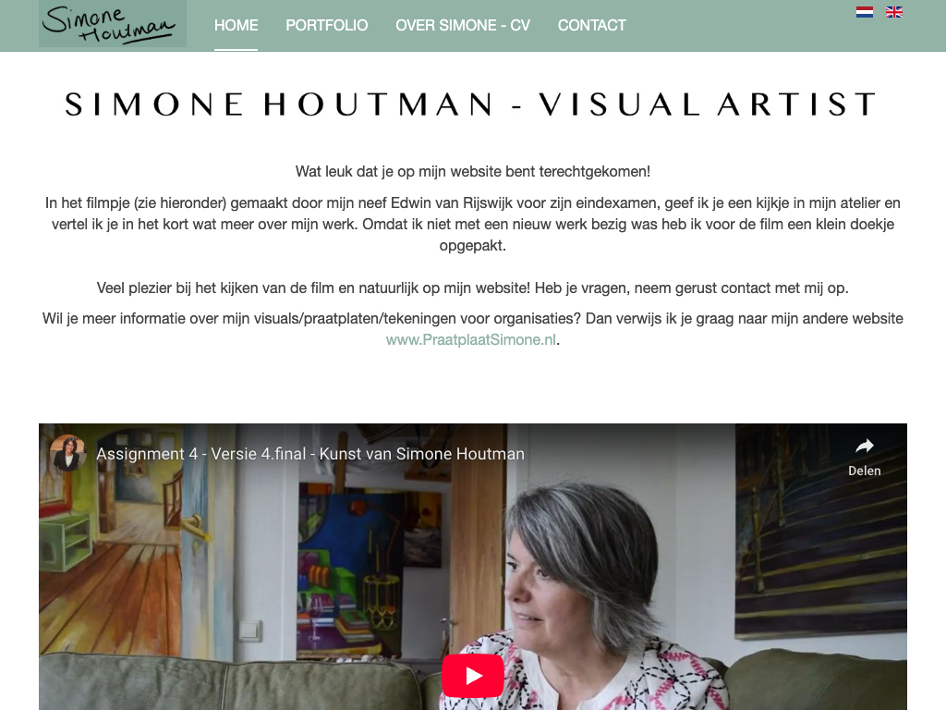Navigate to the CONTACT page

(592, 25)
